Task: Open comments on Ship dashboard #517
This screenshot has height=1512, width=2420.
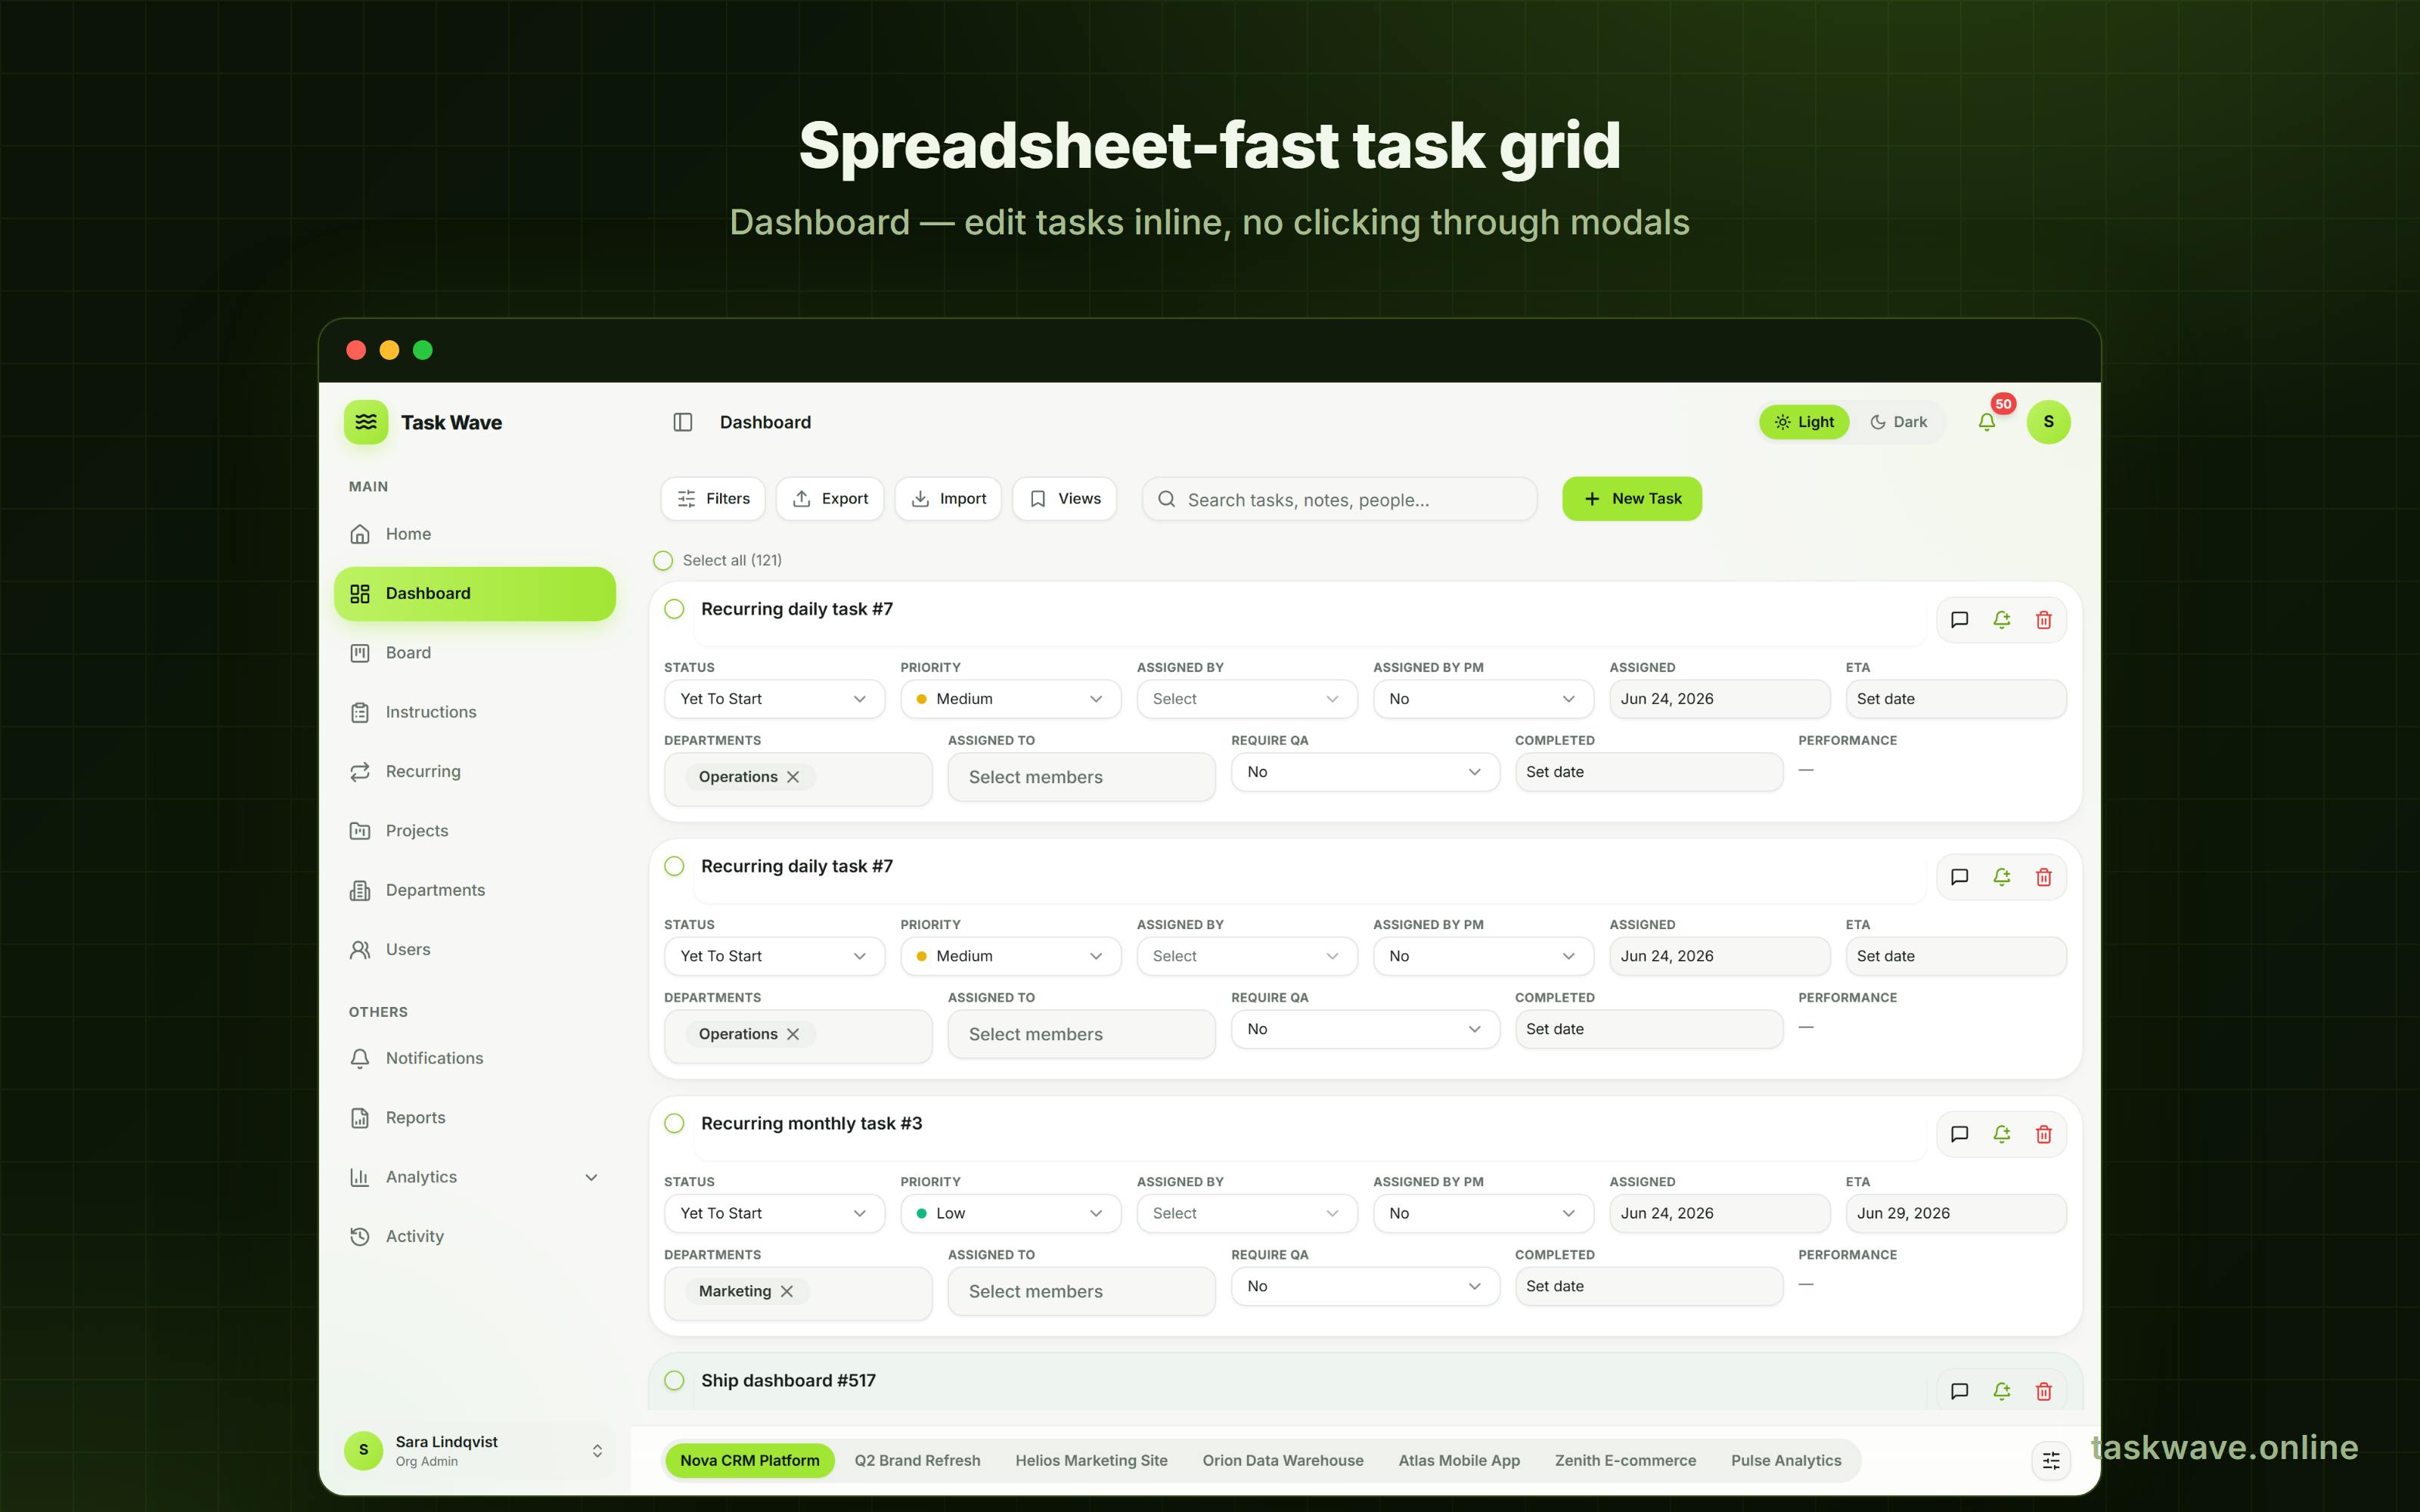Action: (1960, 1391)
